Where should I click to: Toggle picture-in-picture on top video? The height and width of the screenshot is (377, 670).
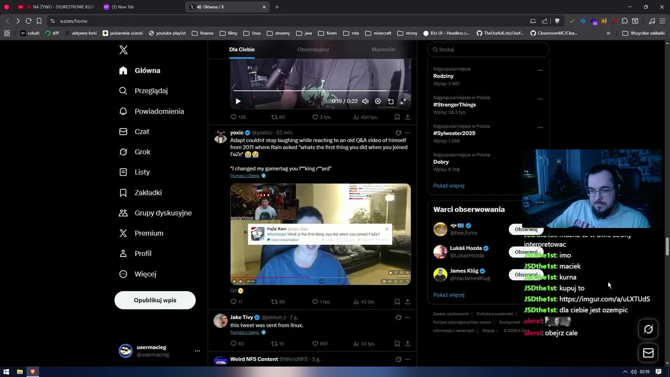click(x=390, y=101)
